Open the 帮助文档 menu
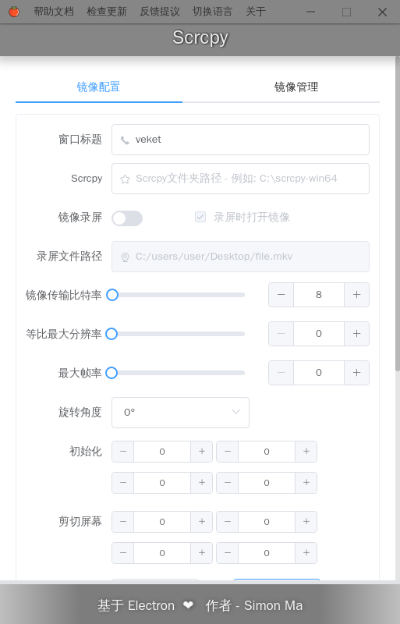The width and height of the screenshot is (400, 624). point(54,12)
